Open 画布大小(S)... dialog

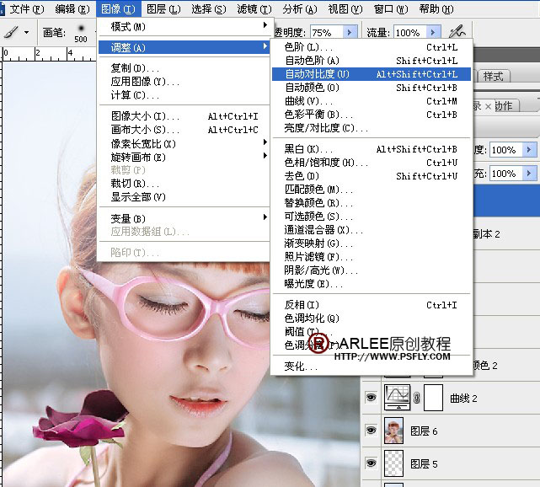pyautogui.click(x=184, y=130)
